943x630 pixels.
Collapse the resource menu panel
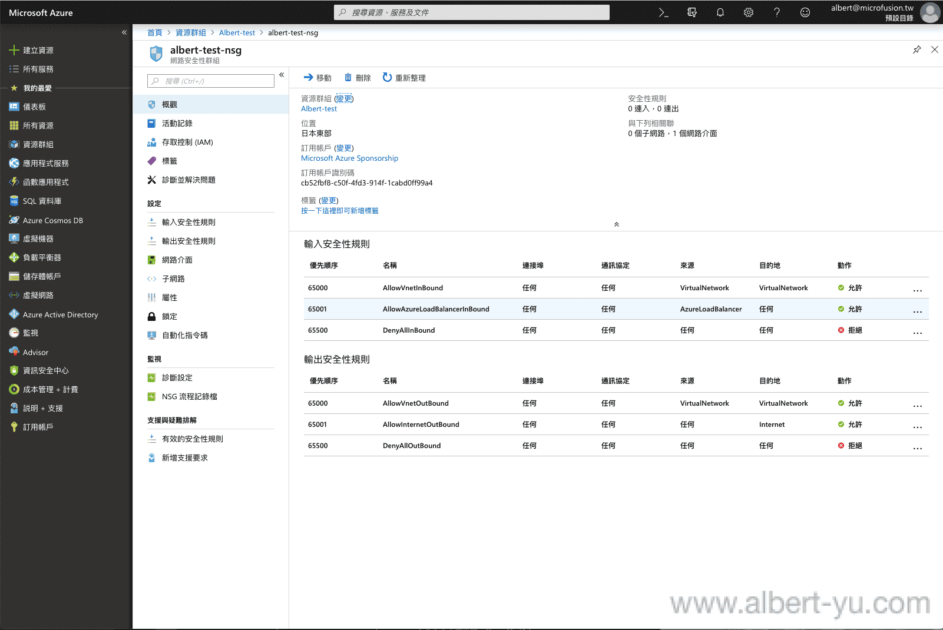(282, 75)
